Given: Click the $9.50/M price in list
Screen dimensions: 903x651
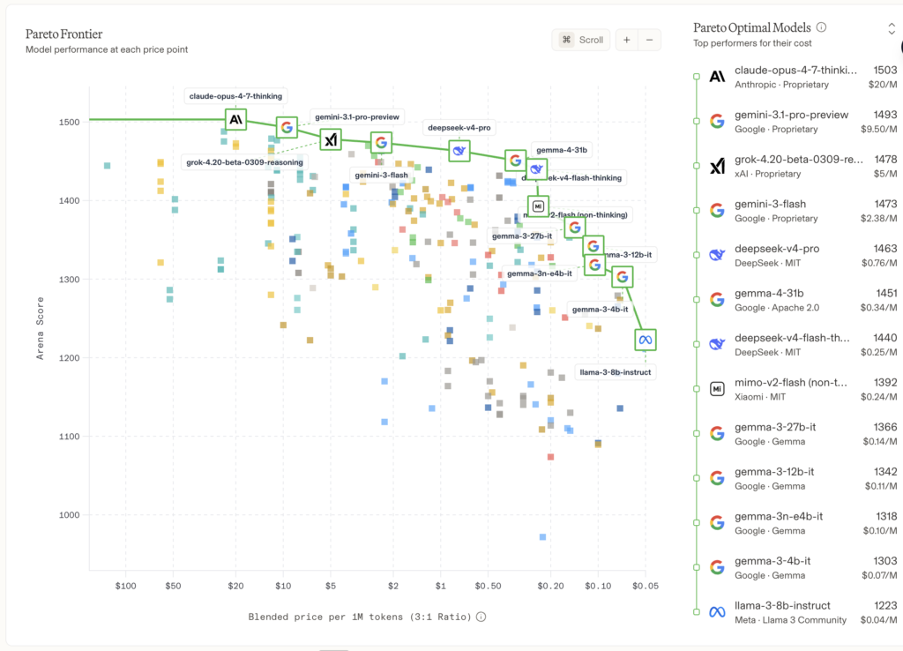Looking at the screenshot, I should [879, 129].
